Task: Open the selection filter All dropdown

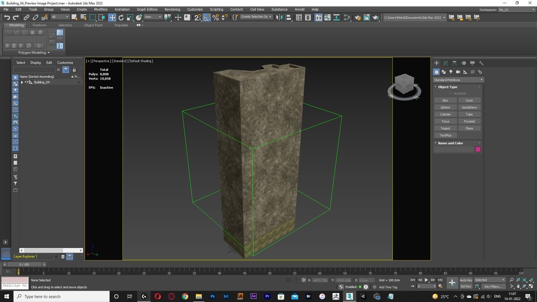Action: [x=60, y=17]
